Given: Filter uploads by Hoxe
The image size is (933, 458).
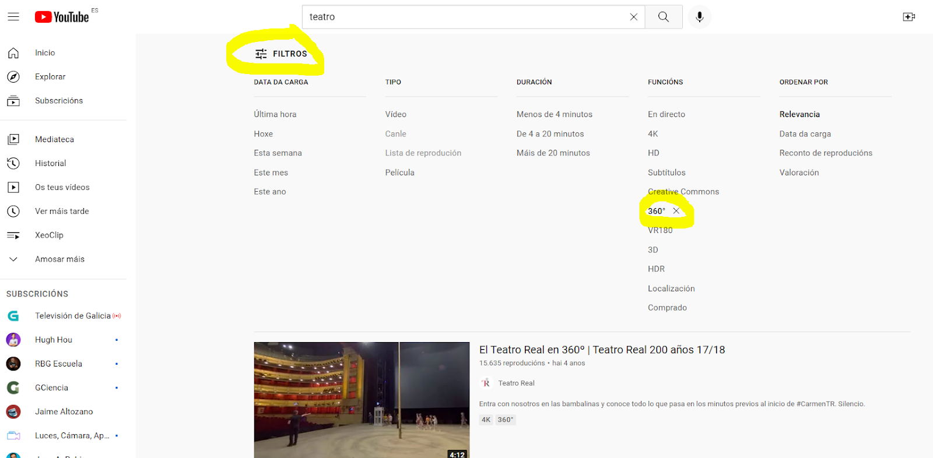Looking at the screenshot, I should [x=264, y=134].
